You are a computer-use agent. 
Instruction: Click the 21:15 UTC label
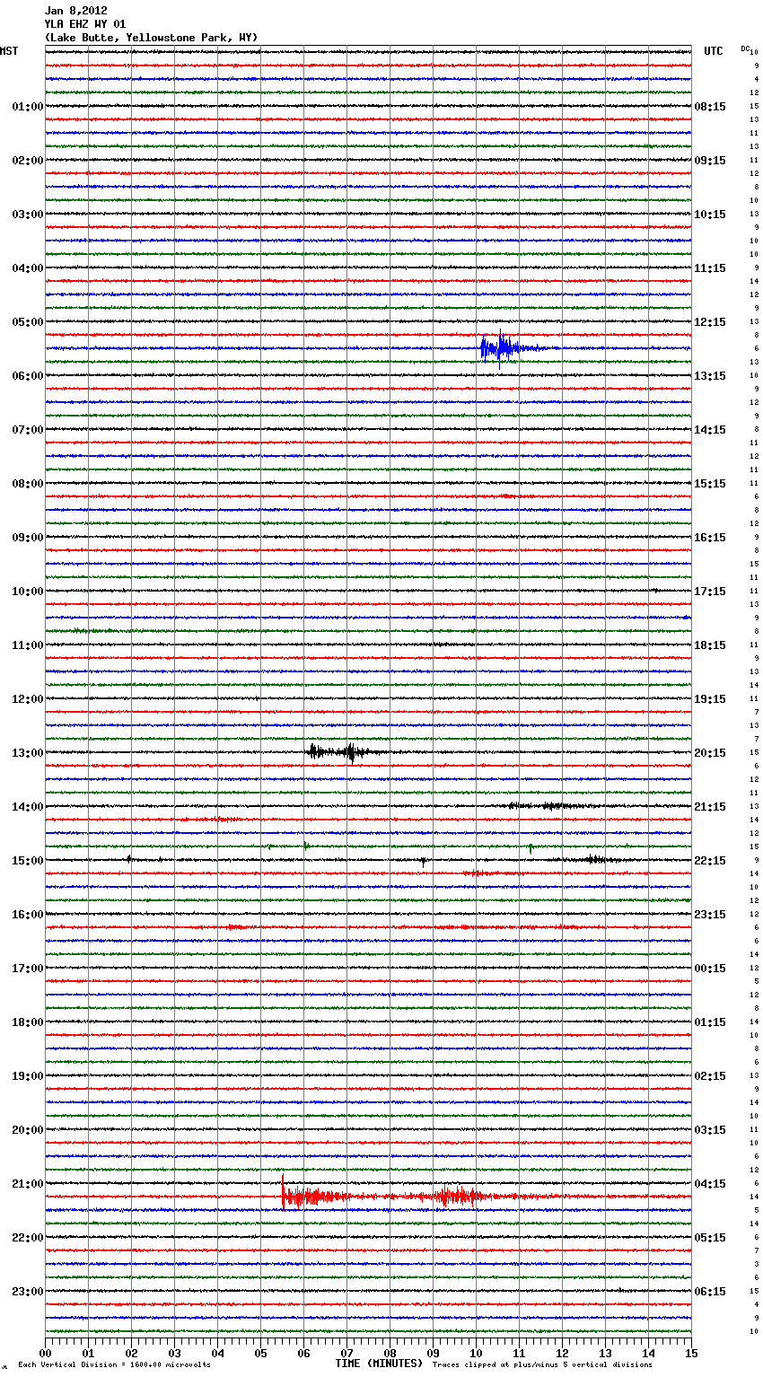[710, 807]
